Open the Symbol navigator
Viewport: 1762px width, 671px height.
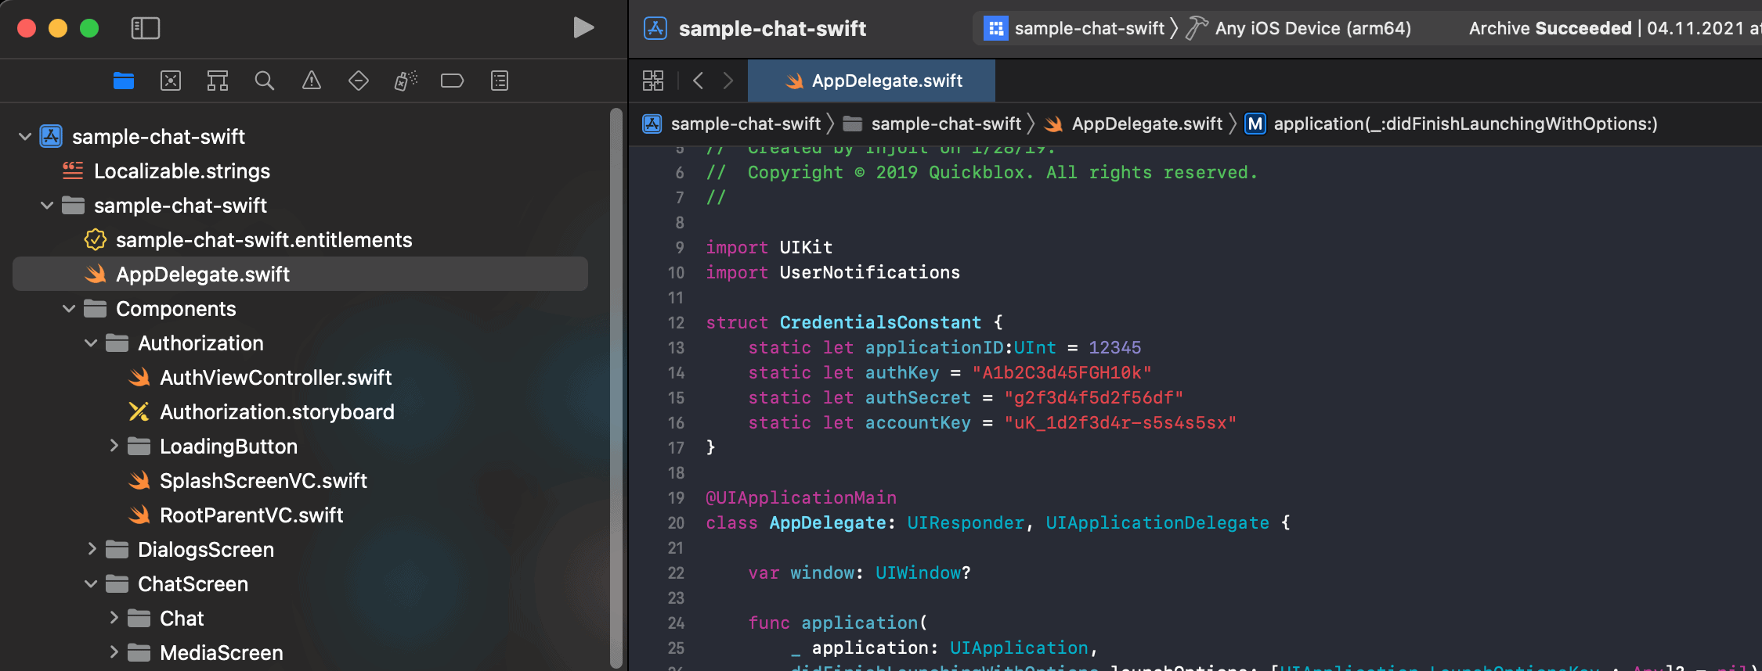pyautogui.click(x=218, y=81)
